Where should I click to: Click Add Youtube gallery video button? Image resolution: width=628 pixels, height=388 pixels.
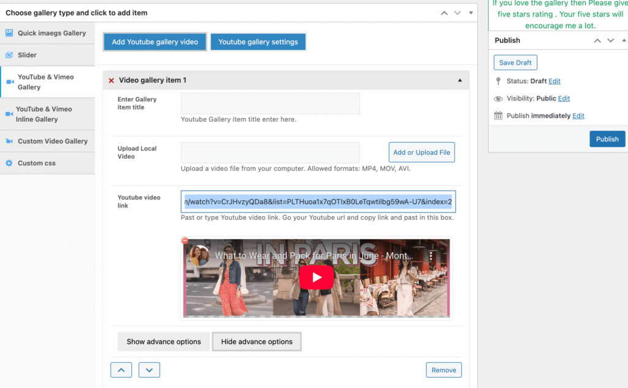(155, 42)
